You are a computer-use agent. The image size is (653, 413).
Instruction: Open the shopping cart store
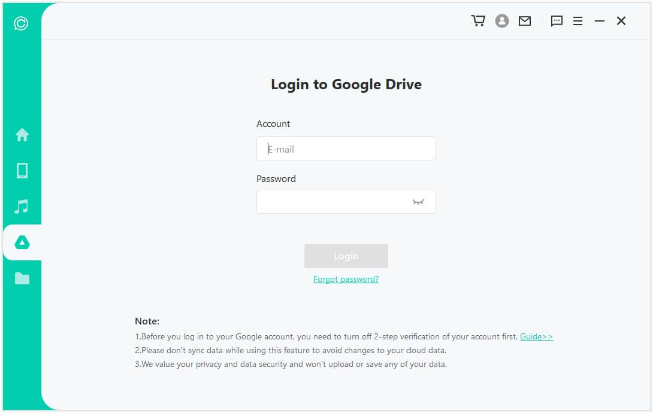click(478, 21)
